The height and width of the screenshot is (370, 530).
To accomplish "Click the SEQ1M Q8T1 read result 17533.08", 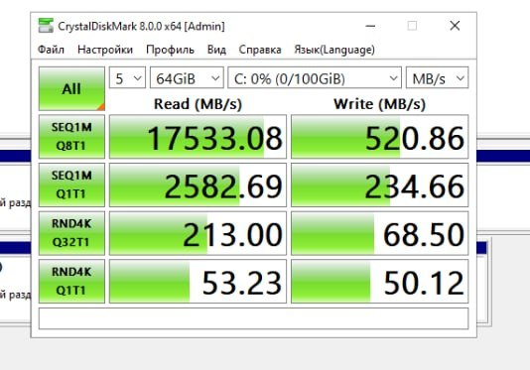I will coord(198,137).
